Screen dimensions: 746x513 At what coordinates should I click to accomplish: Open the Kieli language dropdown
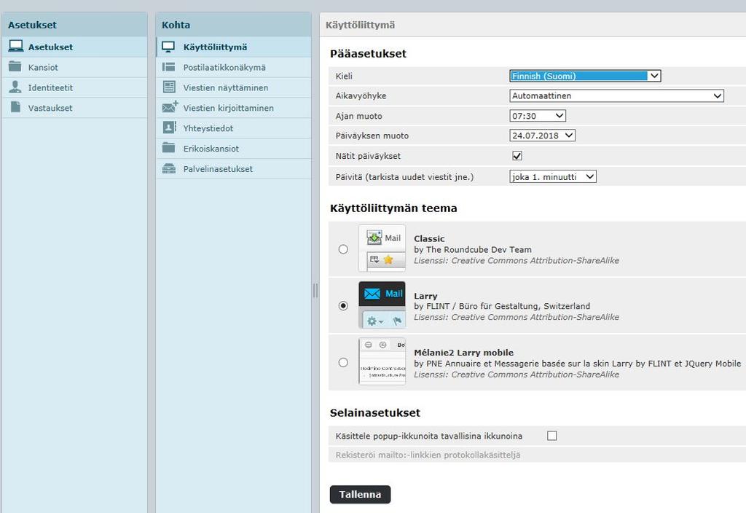[x=584, y=76]
